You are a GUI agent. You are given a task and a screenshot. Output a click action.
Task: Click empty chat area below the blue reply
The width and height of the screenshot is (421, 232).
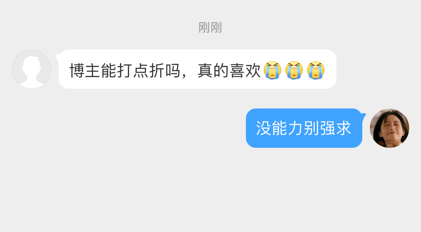click(x=210, y=190)
